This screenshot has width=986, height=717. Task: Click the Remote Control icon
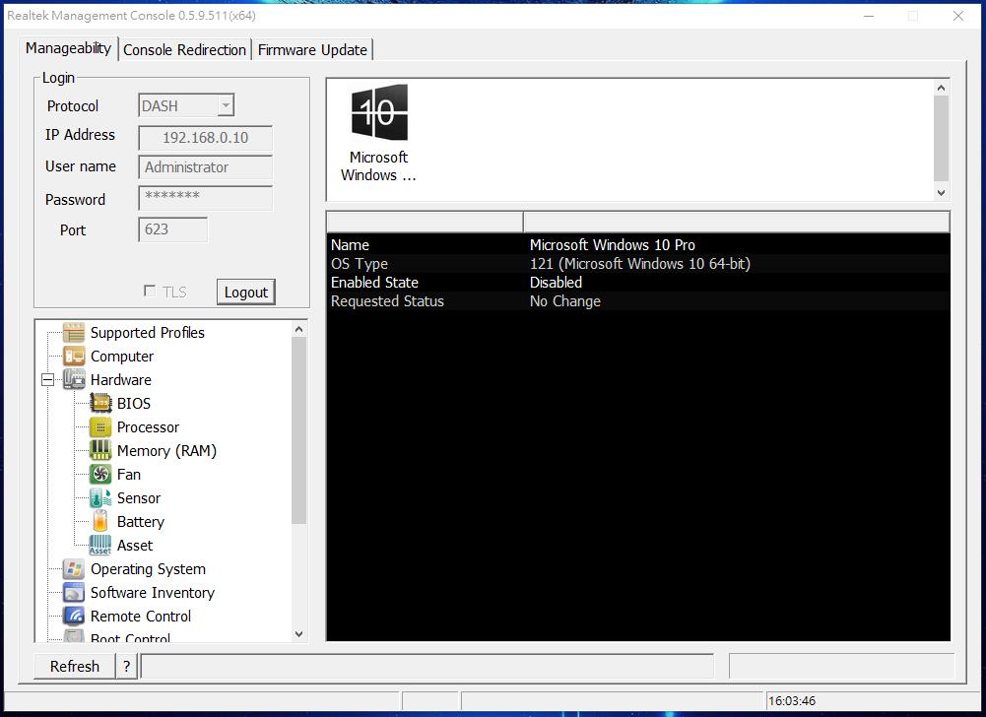(x=74, y=617)
